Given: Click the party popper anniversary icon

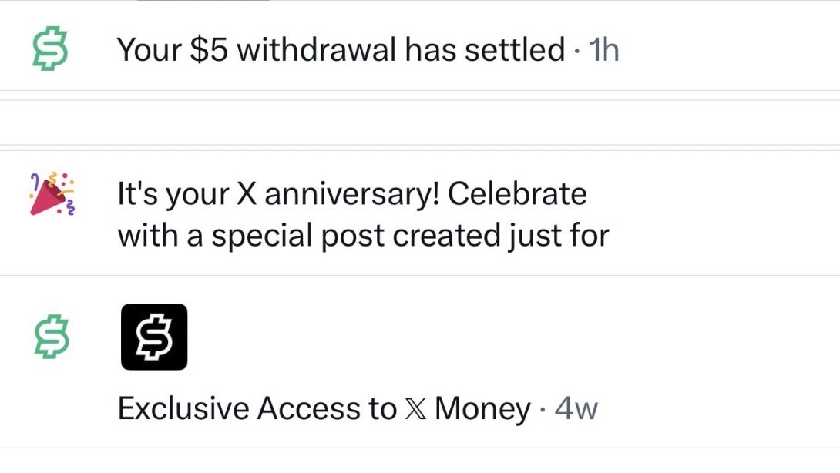Looking at the screenshot, I should click(52, 193).
